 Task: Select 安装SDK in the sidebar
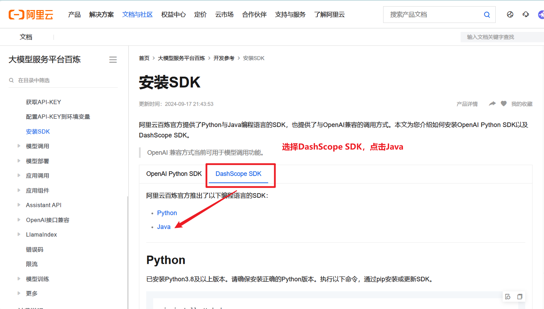38,131
